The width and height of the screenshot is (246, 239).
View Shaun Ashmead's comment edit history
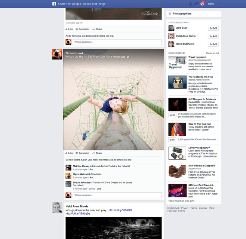(92, 189)
